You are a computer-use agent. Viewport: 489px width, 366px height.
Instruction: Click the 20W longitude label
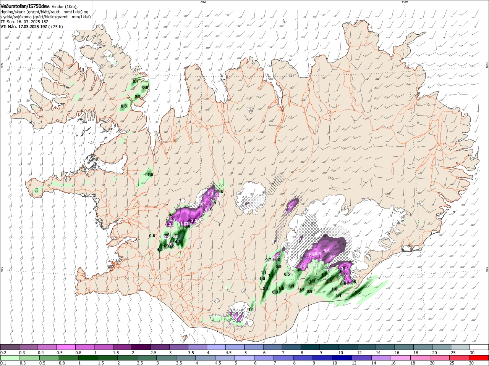(x=203, y=2)
